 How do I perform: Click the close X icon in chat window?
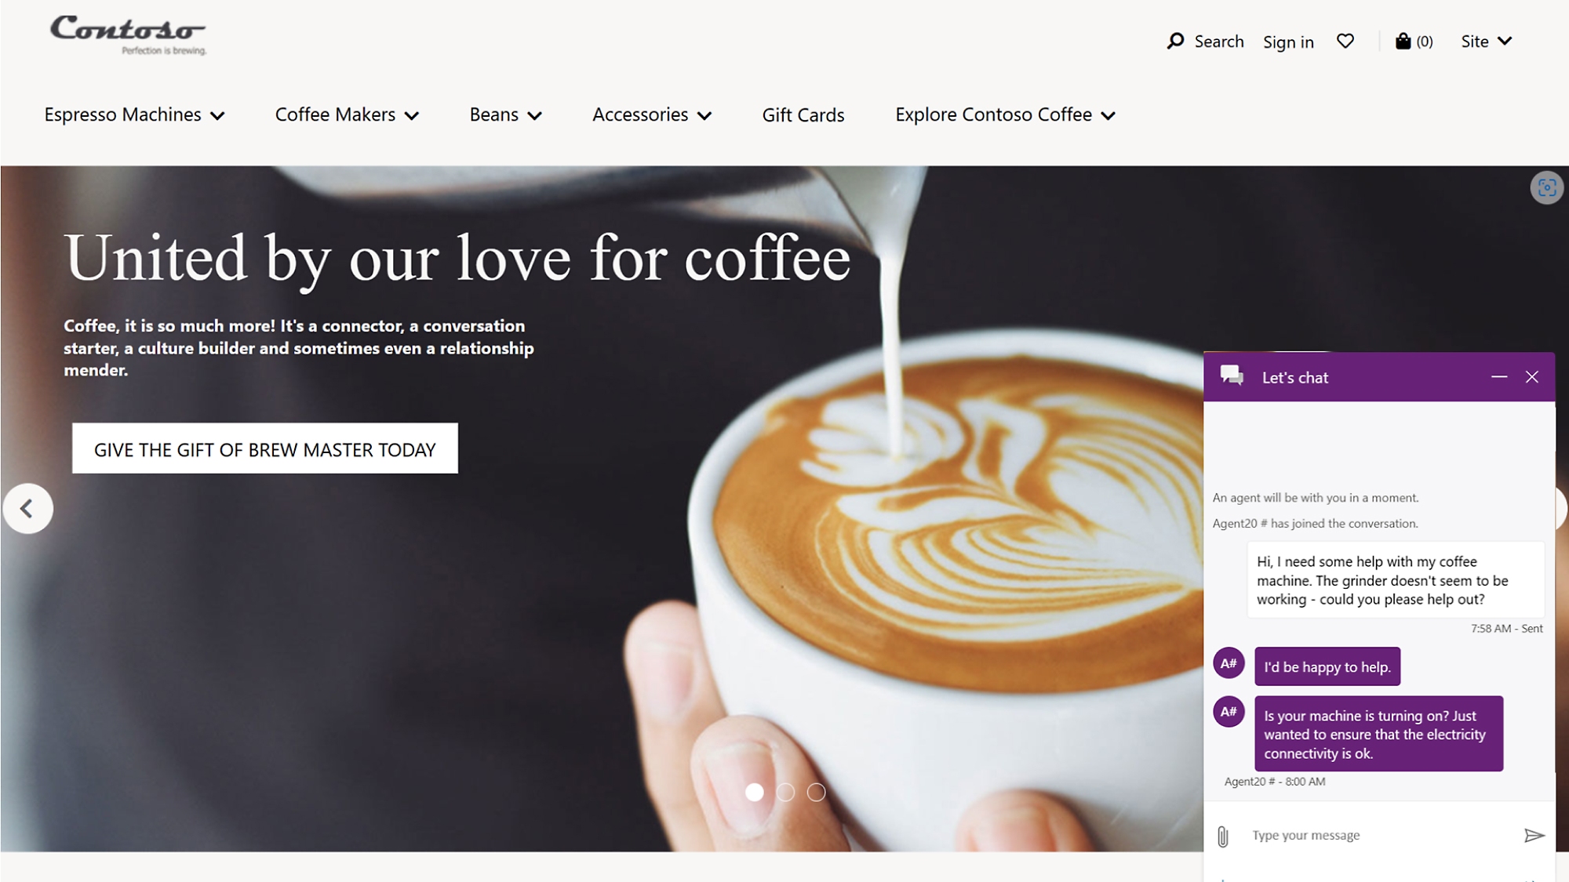coord(1532,377)
